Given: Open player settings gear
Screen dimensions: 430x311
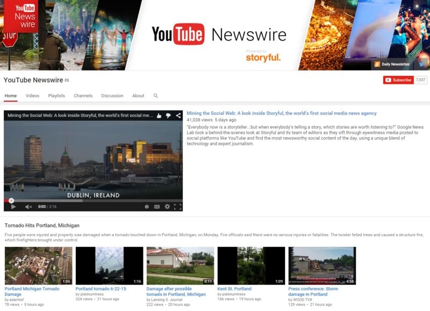Looking at the screenshot, I should [x=167, y=207].
